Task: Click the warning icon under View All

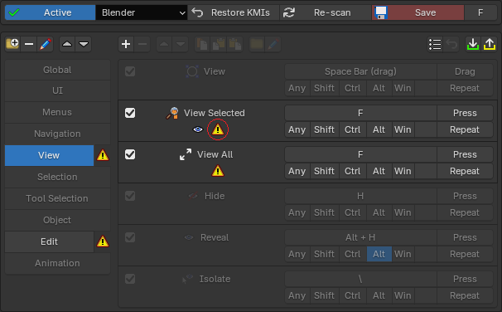Action: pyautogui.click(x=218, y=171)
